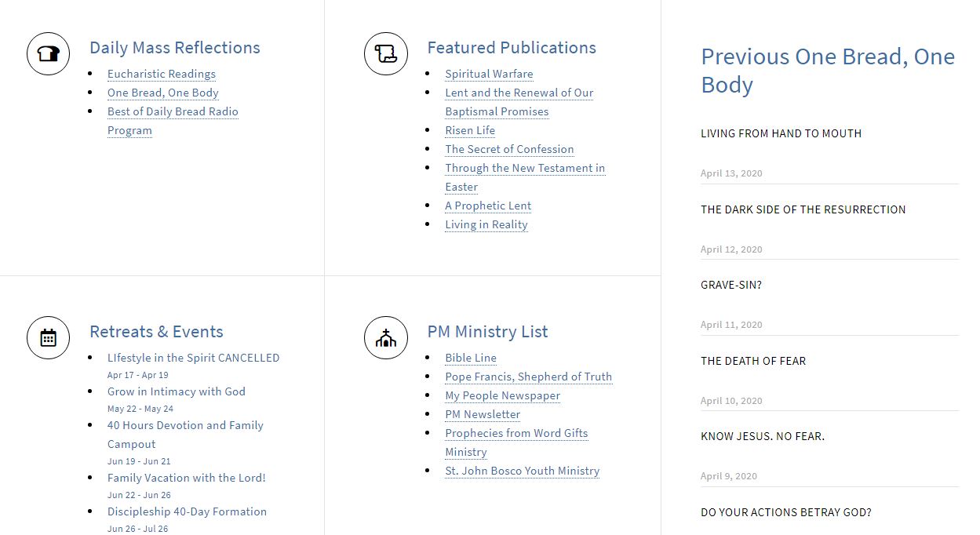Read the article Living From Hand to Mouth
This screenshot has width=980, height=535.
(x=781, y=134)
